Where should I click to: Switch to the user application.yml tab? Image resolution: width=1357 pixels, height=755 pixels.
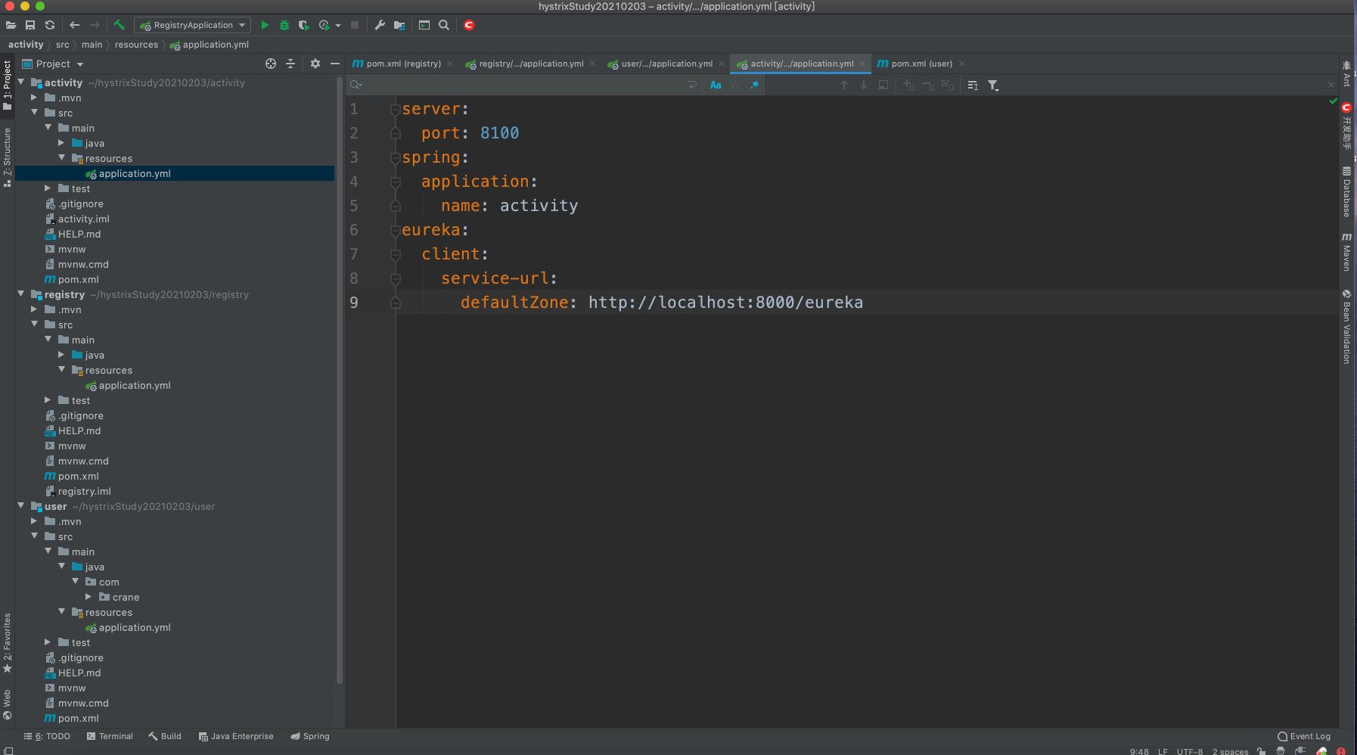pyautogui.click(x=666, y=64)
